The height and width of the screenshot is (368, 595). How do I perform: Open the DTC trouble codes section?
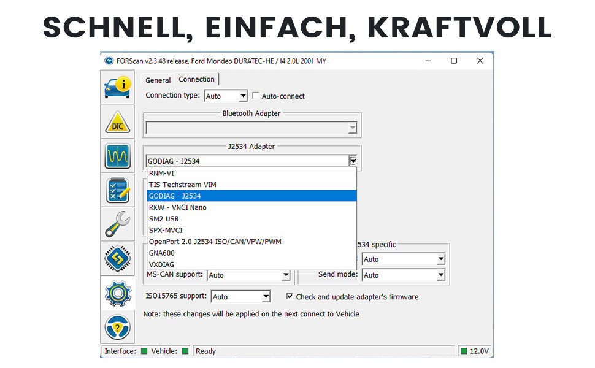coord(117,123)
